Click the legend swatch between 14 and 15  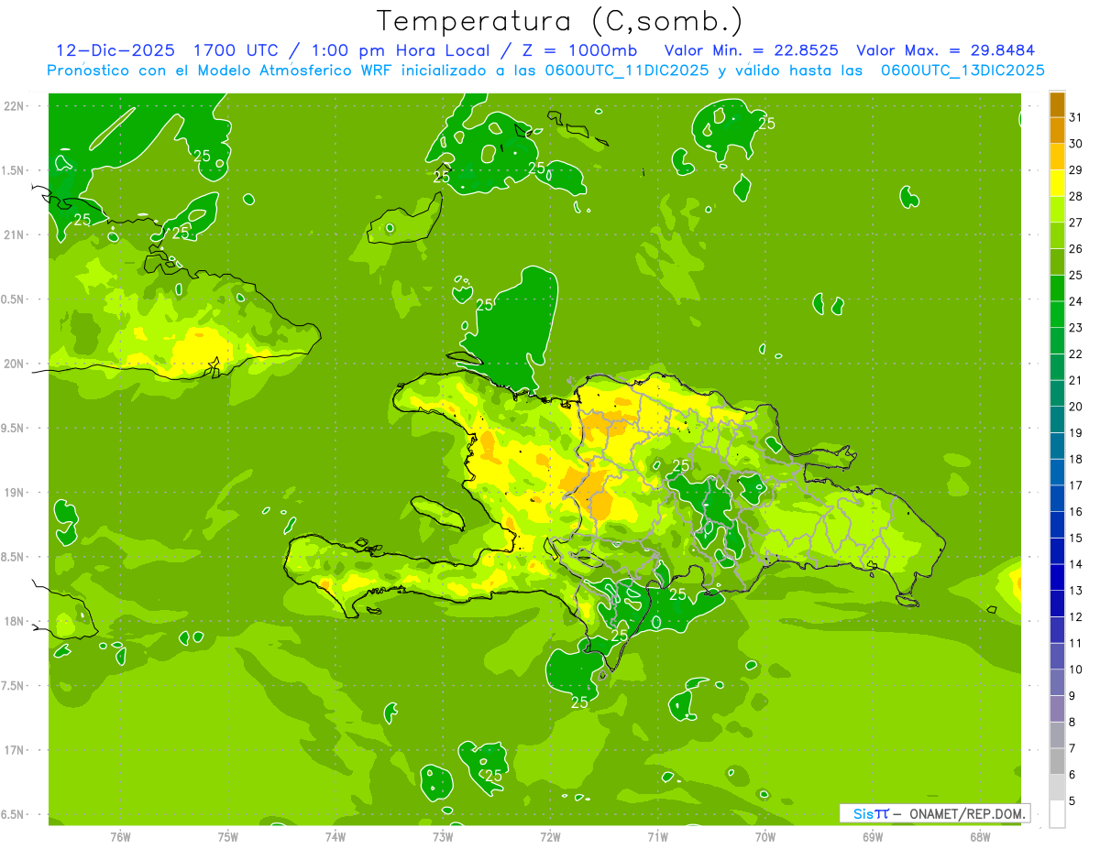[1057, 551]
